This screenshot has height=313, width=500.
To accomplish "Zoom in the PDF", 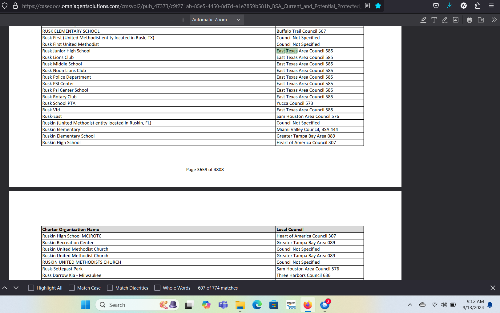I will click(x=183, y=20).
